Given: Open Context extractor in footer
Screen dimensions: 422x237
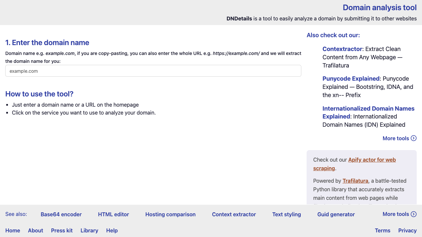Looking at the screenshot, I should click(234, 214).
